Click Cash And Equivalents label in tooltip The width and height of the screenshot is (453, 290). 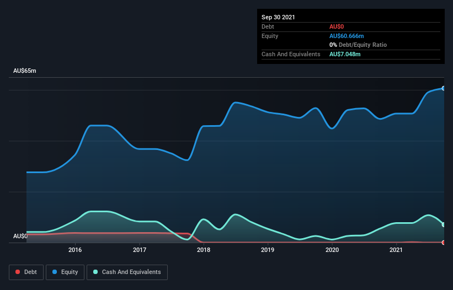point(291,54)
